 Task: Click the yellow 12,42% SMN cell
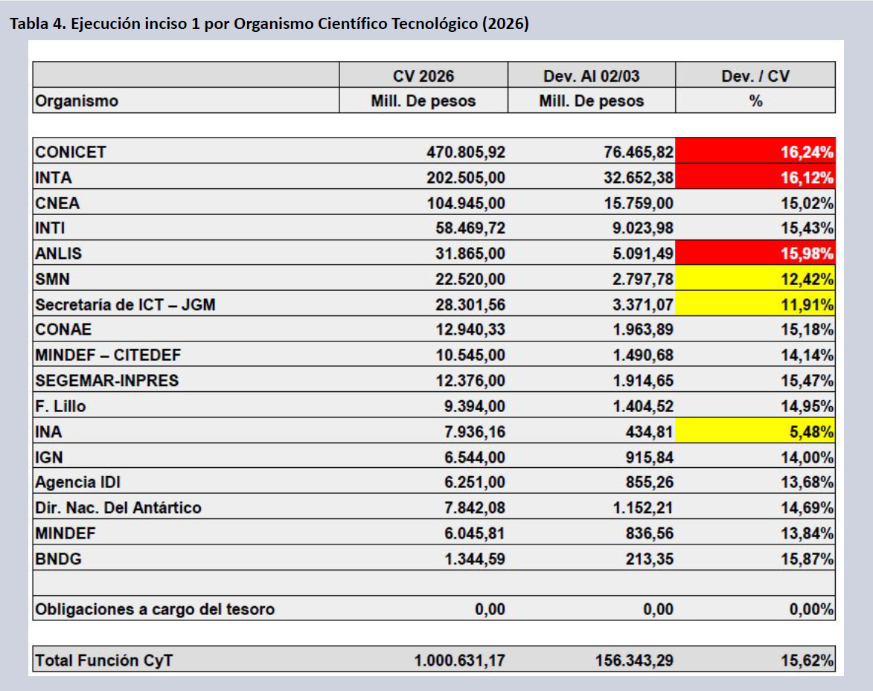(x=755, y=279)
